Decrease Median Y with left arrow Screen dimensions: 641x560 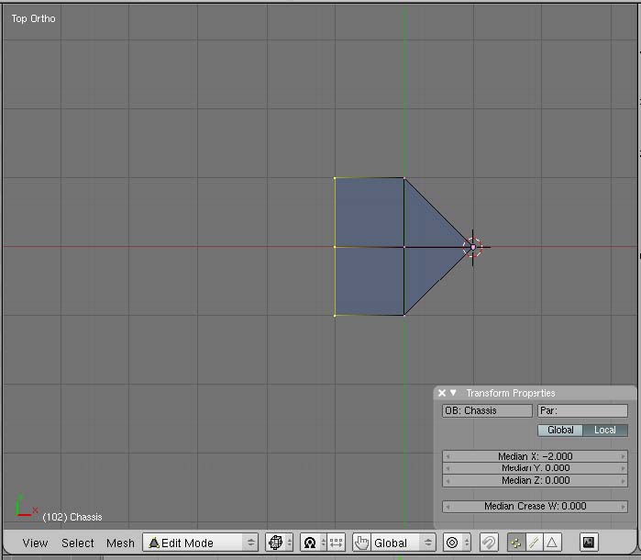coord(448,468)
